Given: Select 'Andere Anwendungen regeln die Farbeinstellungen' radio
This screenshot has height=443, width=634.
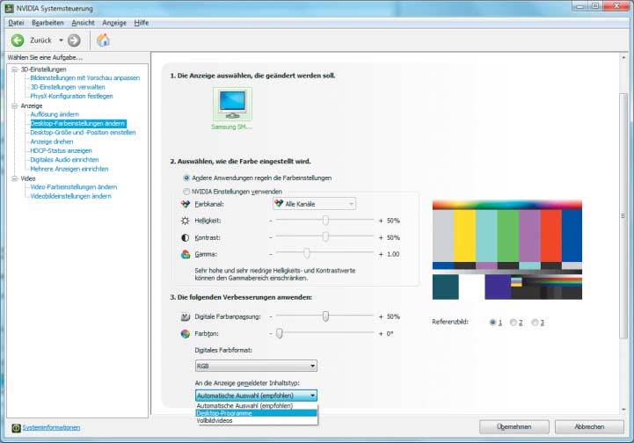Looking at the screenshot, I should click(186, 178).
